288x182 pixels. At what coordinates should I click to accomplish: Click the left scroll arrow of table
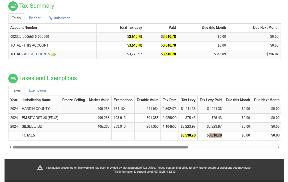click(10, 147)
